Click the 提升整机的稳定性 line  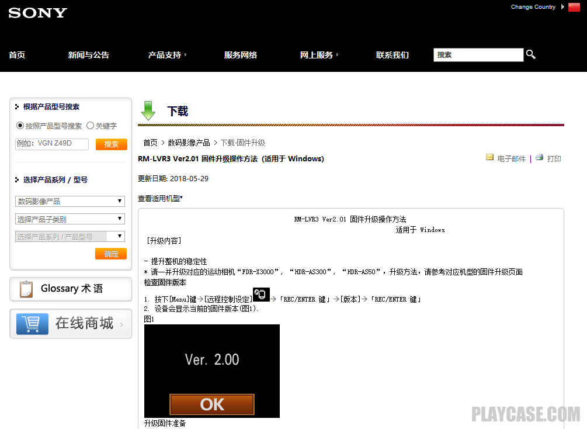[x=176, y=261]
